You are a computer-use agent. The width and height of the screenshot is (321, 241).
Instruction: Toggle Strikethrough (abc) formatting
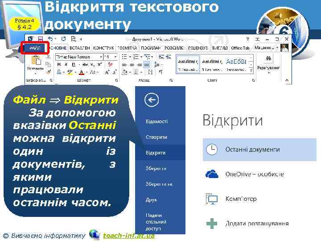click(x=85, y=65)
